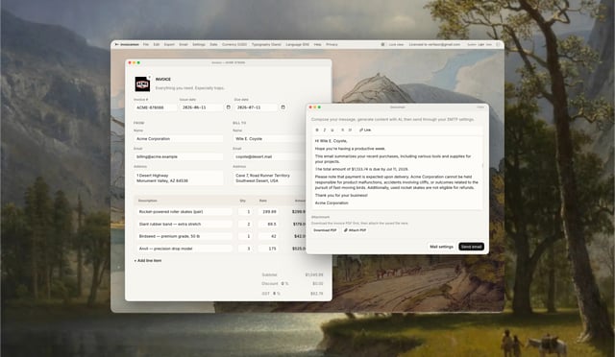Edit rate 175 for Anvil row

[x=268, y=249]
